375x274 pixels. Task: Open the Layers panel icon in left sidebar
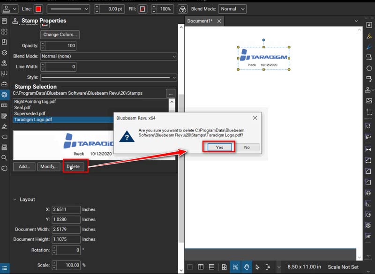(4, 52)
